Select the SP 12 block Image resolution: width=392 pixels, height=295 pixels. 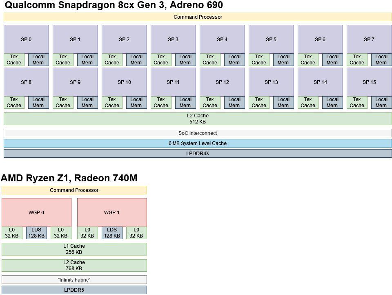coord(222,82)
